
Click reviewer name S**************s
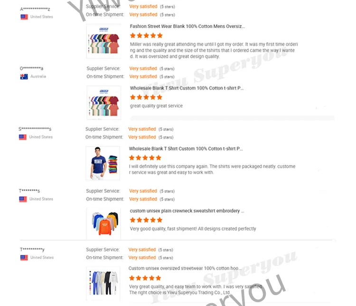click(x=35, y=129)
